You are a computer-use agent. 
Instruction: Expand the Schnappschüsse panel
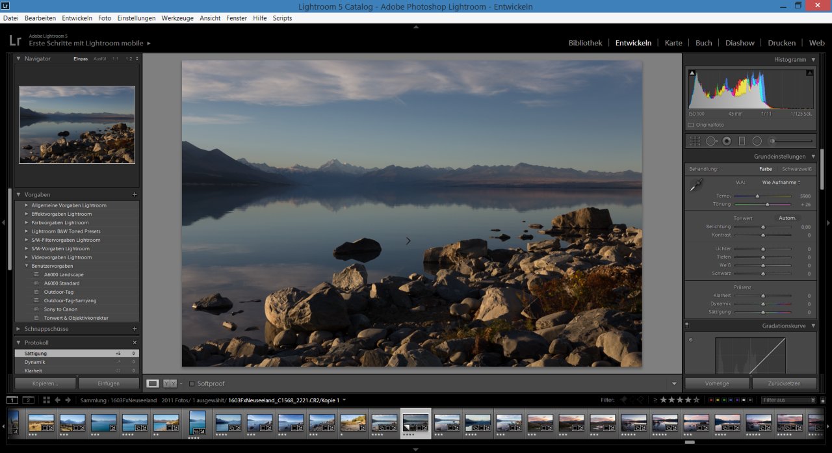(19, 329)
